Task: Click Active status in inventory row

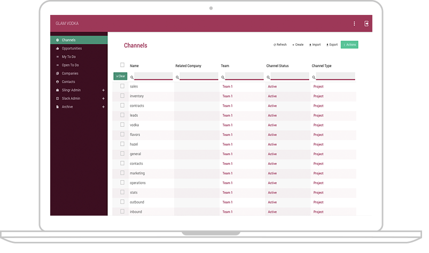Action: click(272, 96)
